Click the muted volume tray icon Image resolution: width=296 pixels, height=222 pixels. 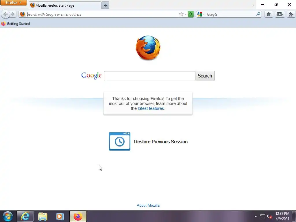pos(269,216)
